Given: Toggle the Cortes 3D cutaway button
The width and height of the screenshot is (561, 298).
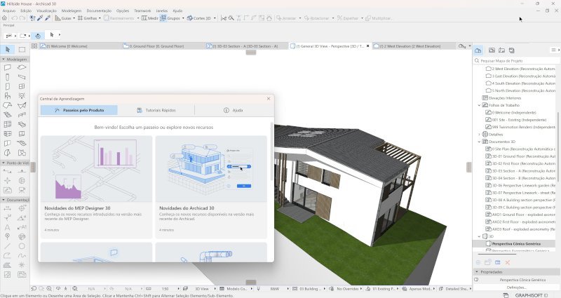Looking at the screenshot, I should 199,18.
